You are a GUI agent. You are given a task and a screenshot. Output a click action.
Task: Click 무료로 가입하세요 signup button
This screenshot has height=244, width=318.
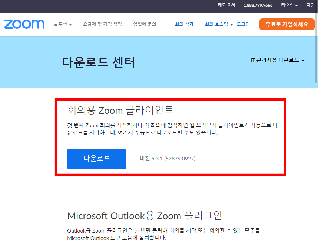(287, 24)
